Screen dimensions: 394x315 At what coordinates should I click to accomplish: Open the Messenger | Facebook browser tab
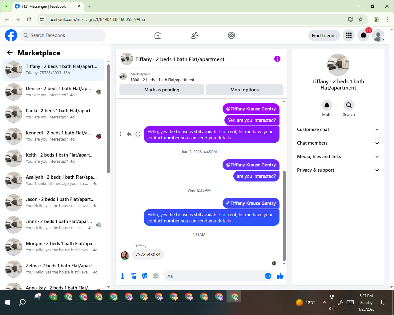pyautogui.click(x=48, y=6)
